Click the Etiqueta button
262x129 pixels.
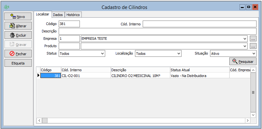click(18, 63)
